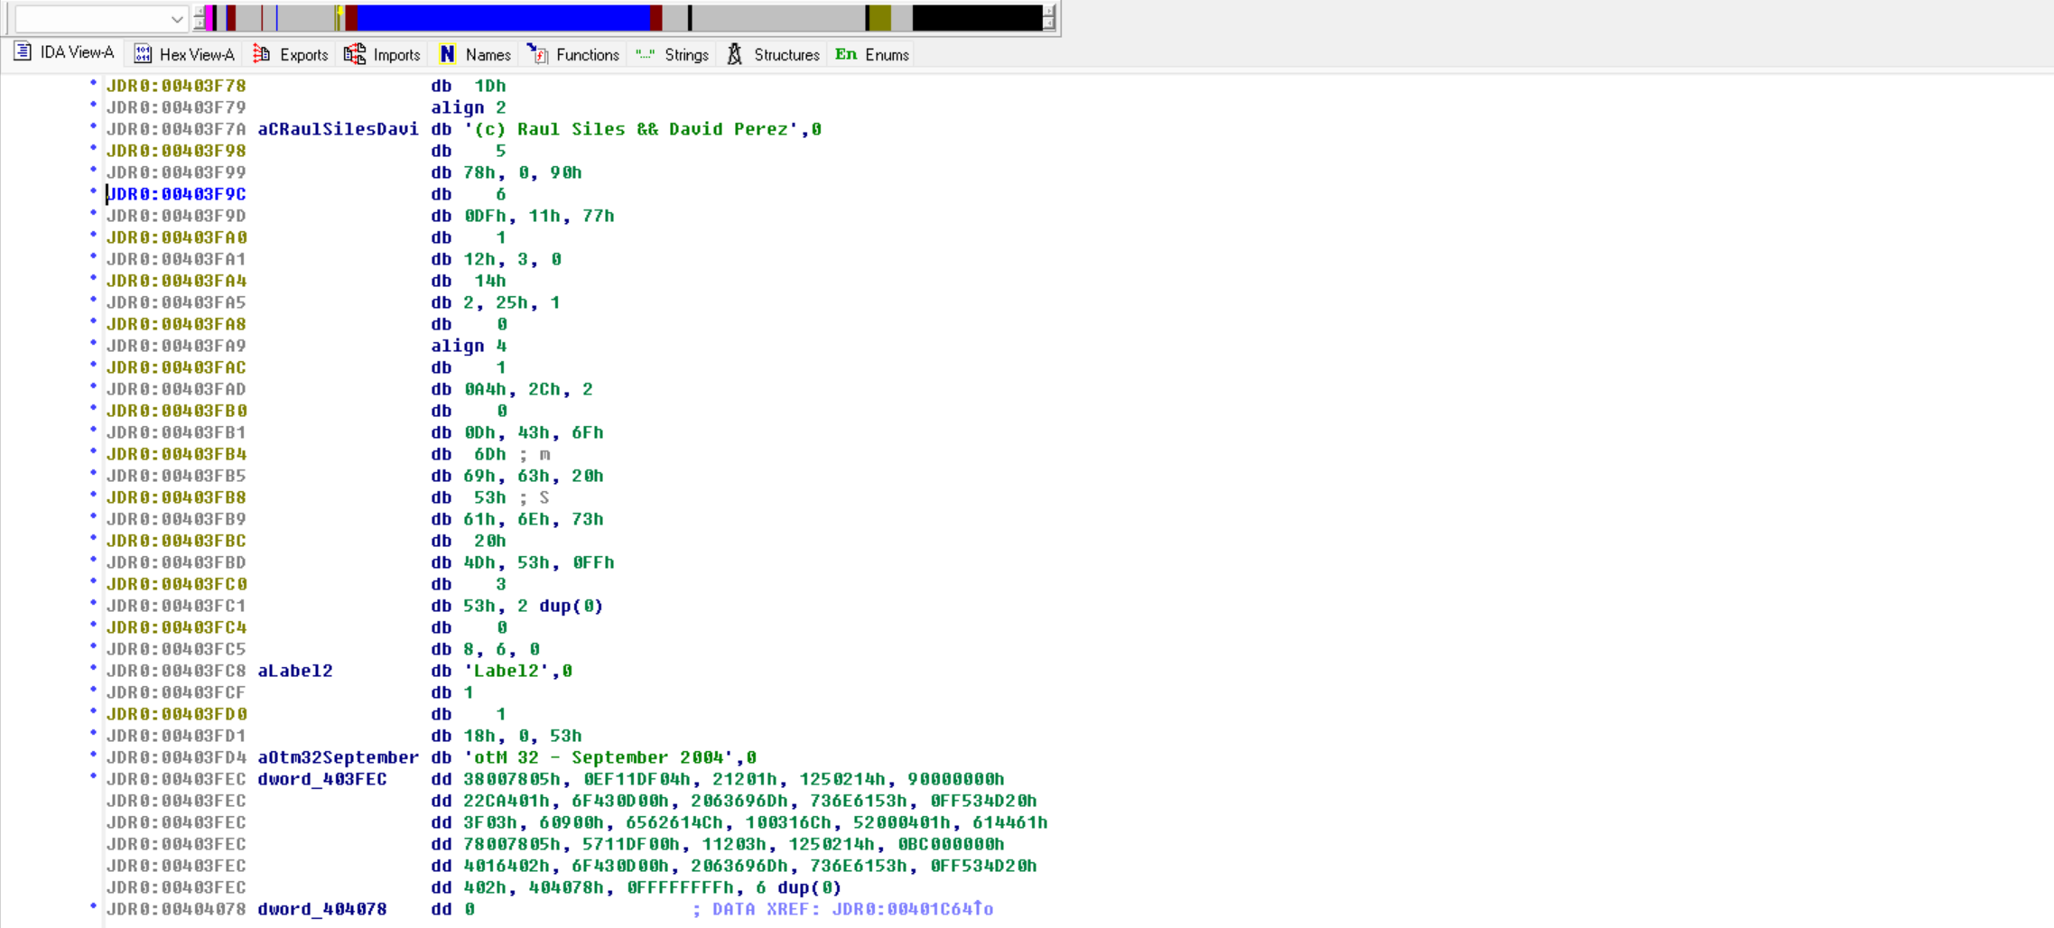The height and width of the screenshot is (928, 2054).
Task: Click the bytes '4Dh, 53h, 0FFh'
Action: [539, 562]
